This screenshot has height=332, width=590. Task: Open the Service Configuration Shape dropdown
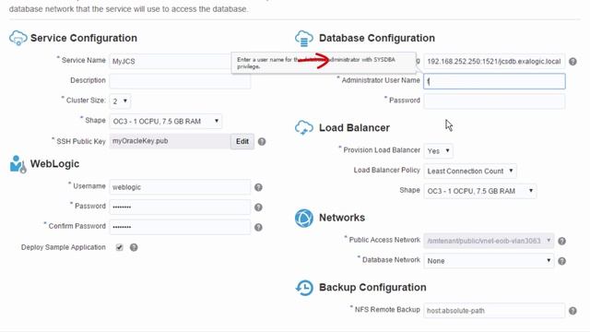[x=166, y=121]
